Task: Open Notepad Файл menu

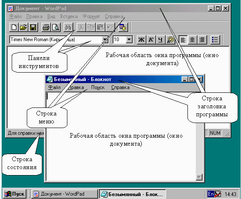Action: pyautogui.click(x=54, y=87)
